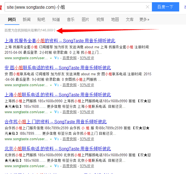Open the fourth search result title link

pyautogui.click(x=56, y=122)
